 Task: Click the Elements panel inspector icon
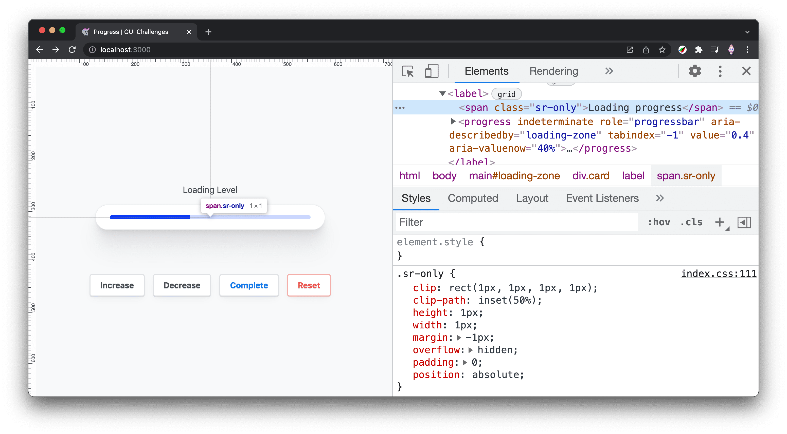pos(408,71)
